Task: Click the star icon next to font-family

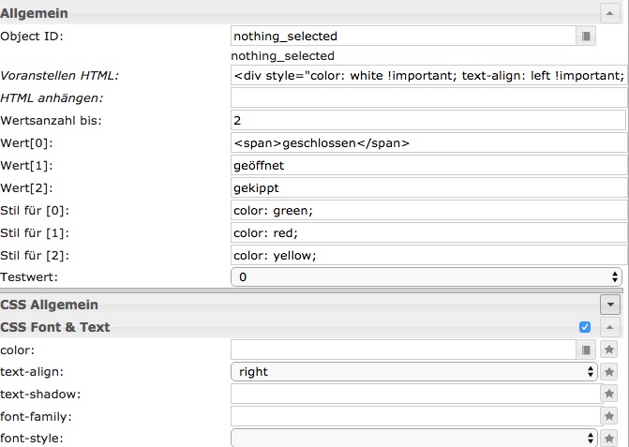Action: [609, 416]
